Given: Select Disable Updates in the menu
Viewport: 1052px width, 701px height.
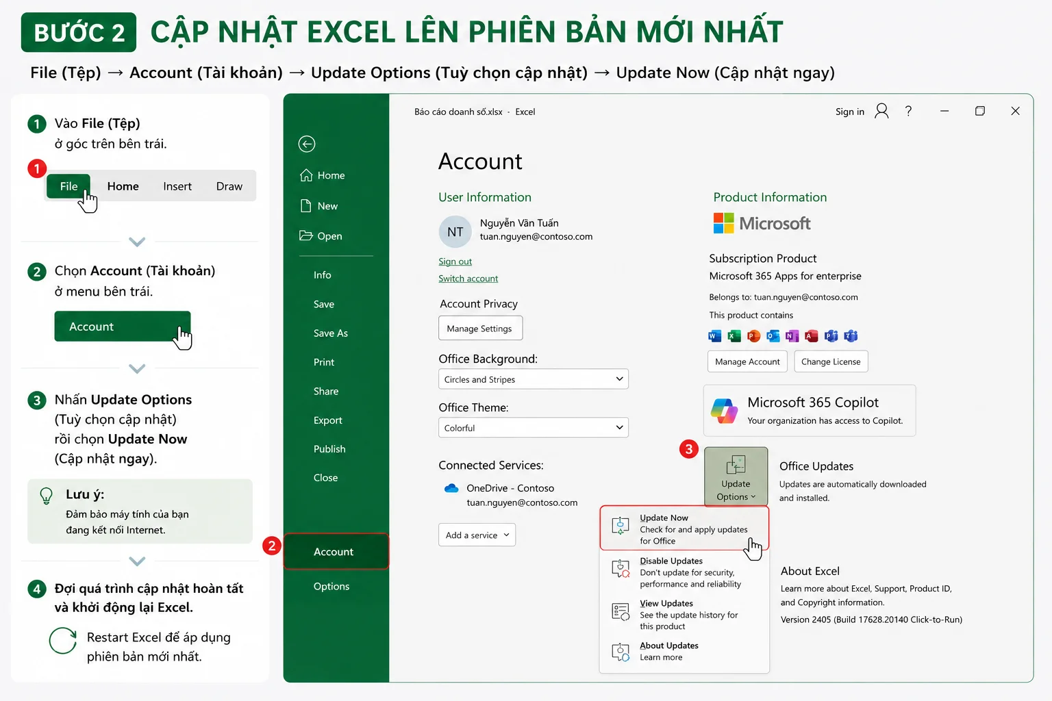Looking at the screenshot, I should tap(684, 572).
